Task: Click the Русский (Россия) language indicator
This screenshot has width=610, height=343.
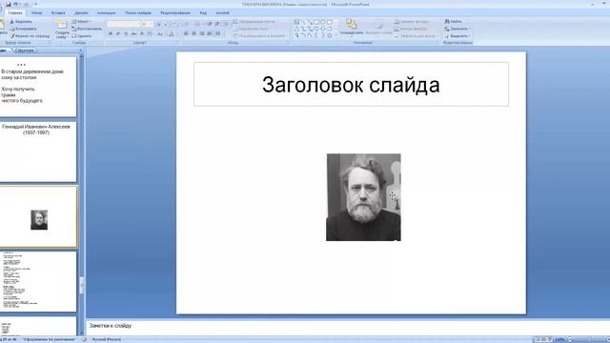Action: pos(106,339)
